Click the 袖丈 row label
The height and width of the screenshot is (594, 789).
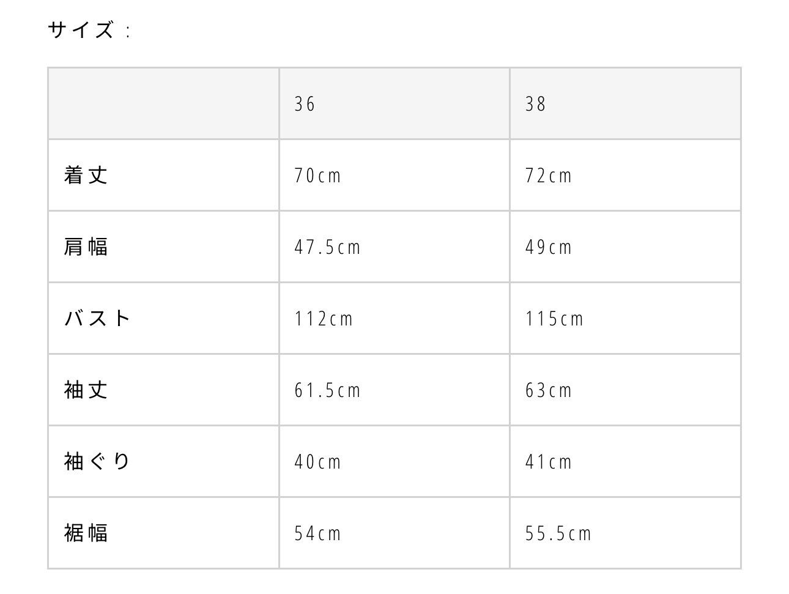(86, 390)
